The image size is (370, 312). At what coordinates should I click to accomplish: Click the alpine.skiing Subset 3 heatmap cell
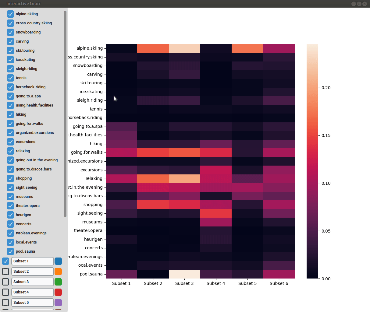tap(184, 48)
